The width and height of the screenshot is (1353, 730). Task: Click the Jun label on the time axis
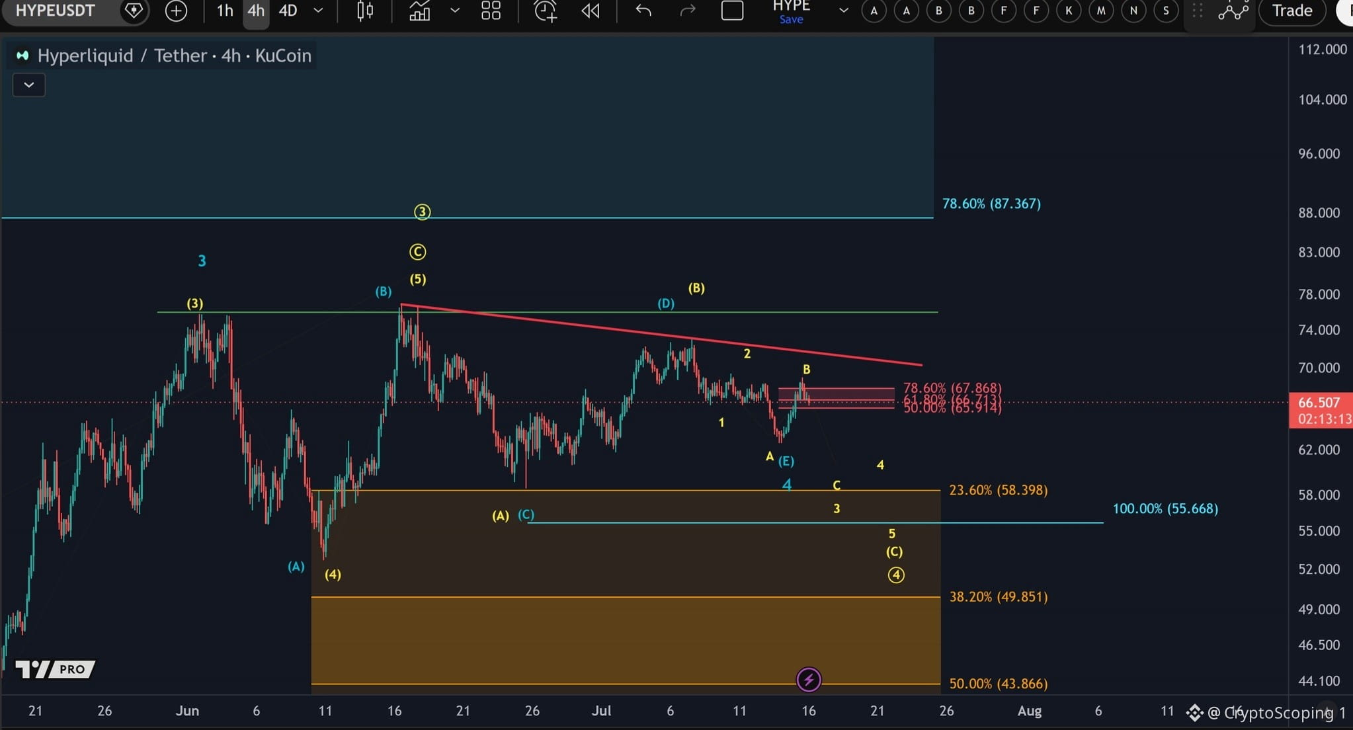(x=187, y=711)
